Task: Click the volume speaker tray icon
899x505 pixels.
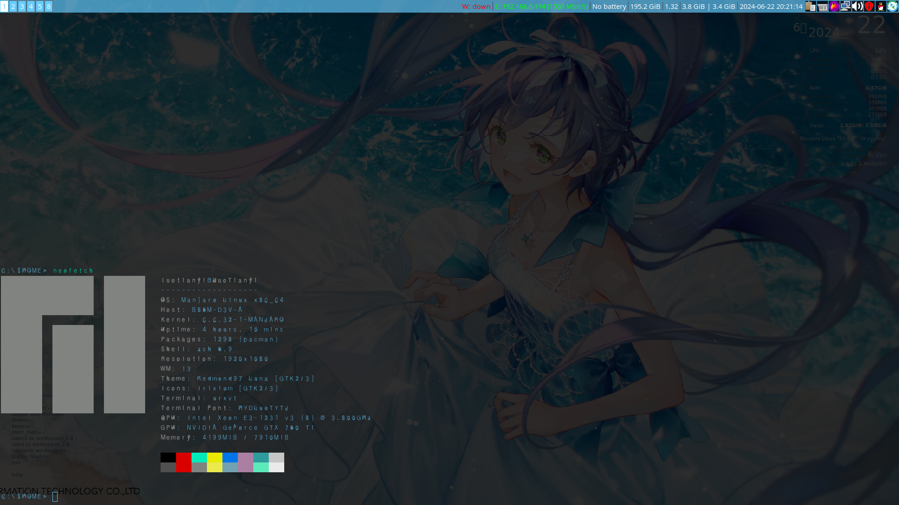Action: point(857,6)
